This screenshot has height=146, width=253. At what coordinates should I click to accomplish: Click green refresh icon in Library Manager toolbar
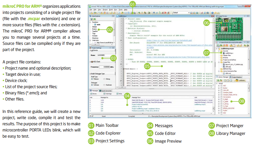[218, 80]
